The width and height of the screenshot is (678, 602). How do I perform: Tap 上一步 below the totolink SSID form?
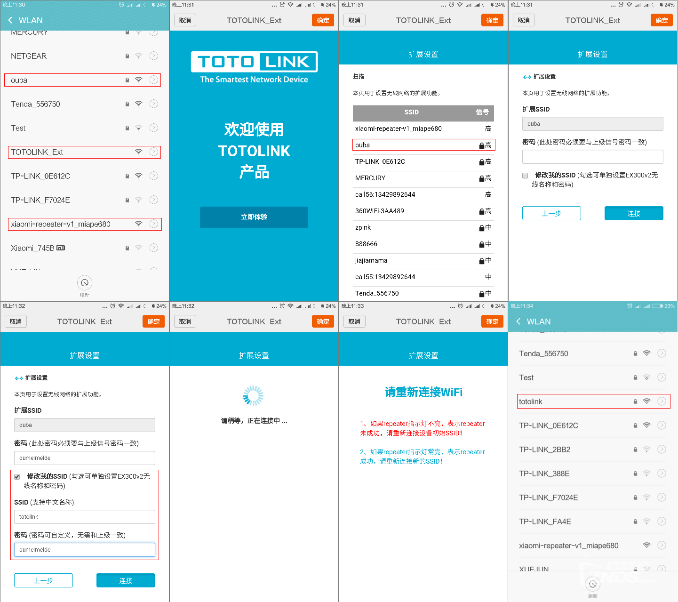click(x=43, y=580)
